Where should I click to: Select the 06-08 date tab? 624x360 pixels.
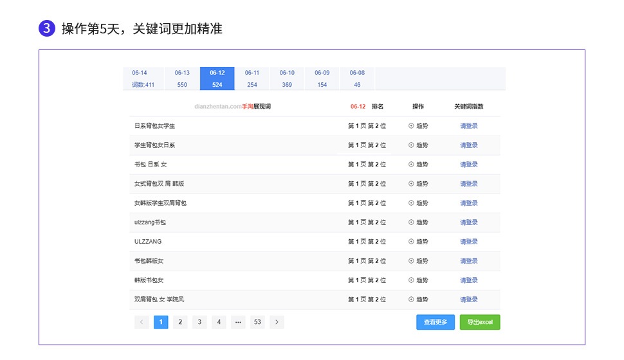[357, 78]
